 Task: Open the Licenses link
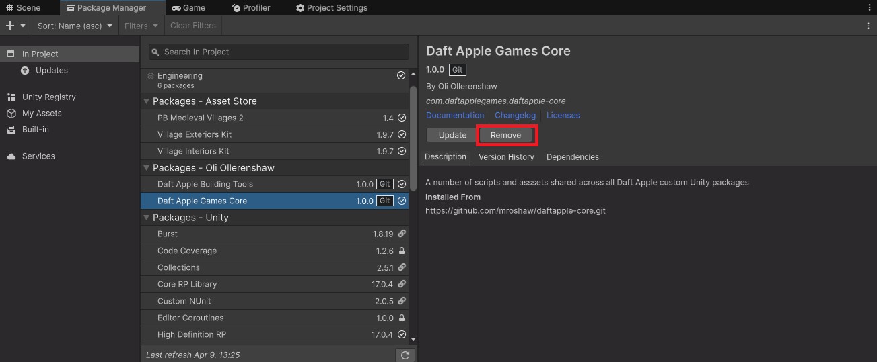coord(563,115)
